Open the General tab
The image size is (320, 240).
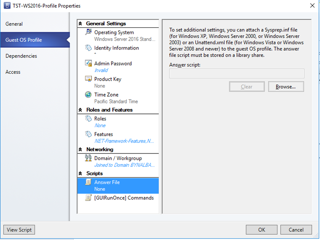(35, 24)
